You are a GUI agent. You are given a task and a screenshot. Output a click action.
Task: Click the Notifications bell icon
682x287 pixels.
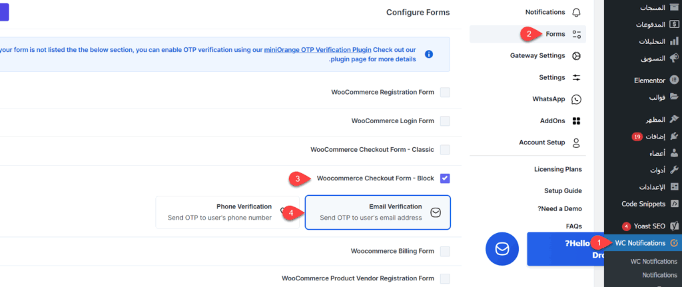pos(577,12)
